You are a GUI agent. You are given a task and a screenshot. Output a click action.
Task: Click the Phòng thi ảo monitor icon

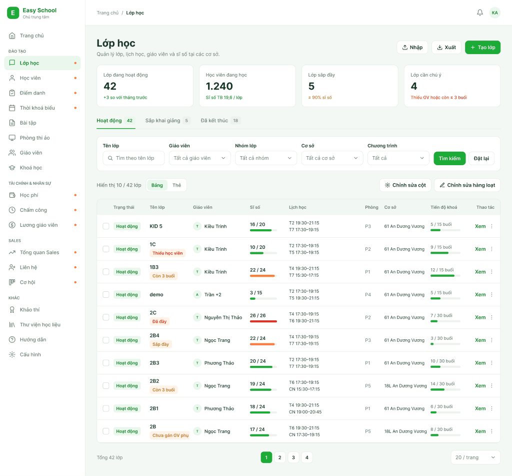[12, 138]
